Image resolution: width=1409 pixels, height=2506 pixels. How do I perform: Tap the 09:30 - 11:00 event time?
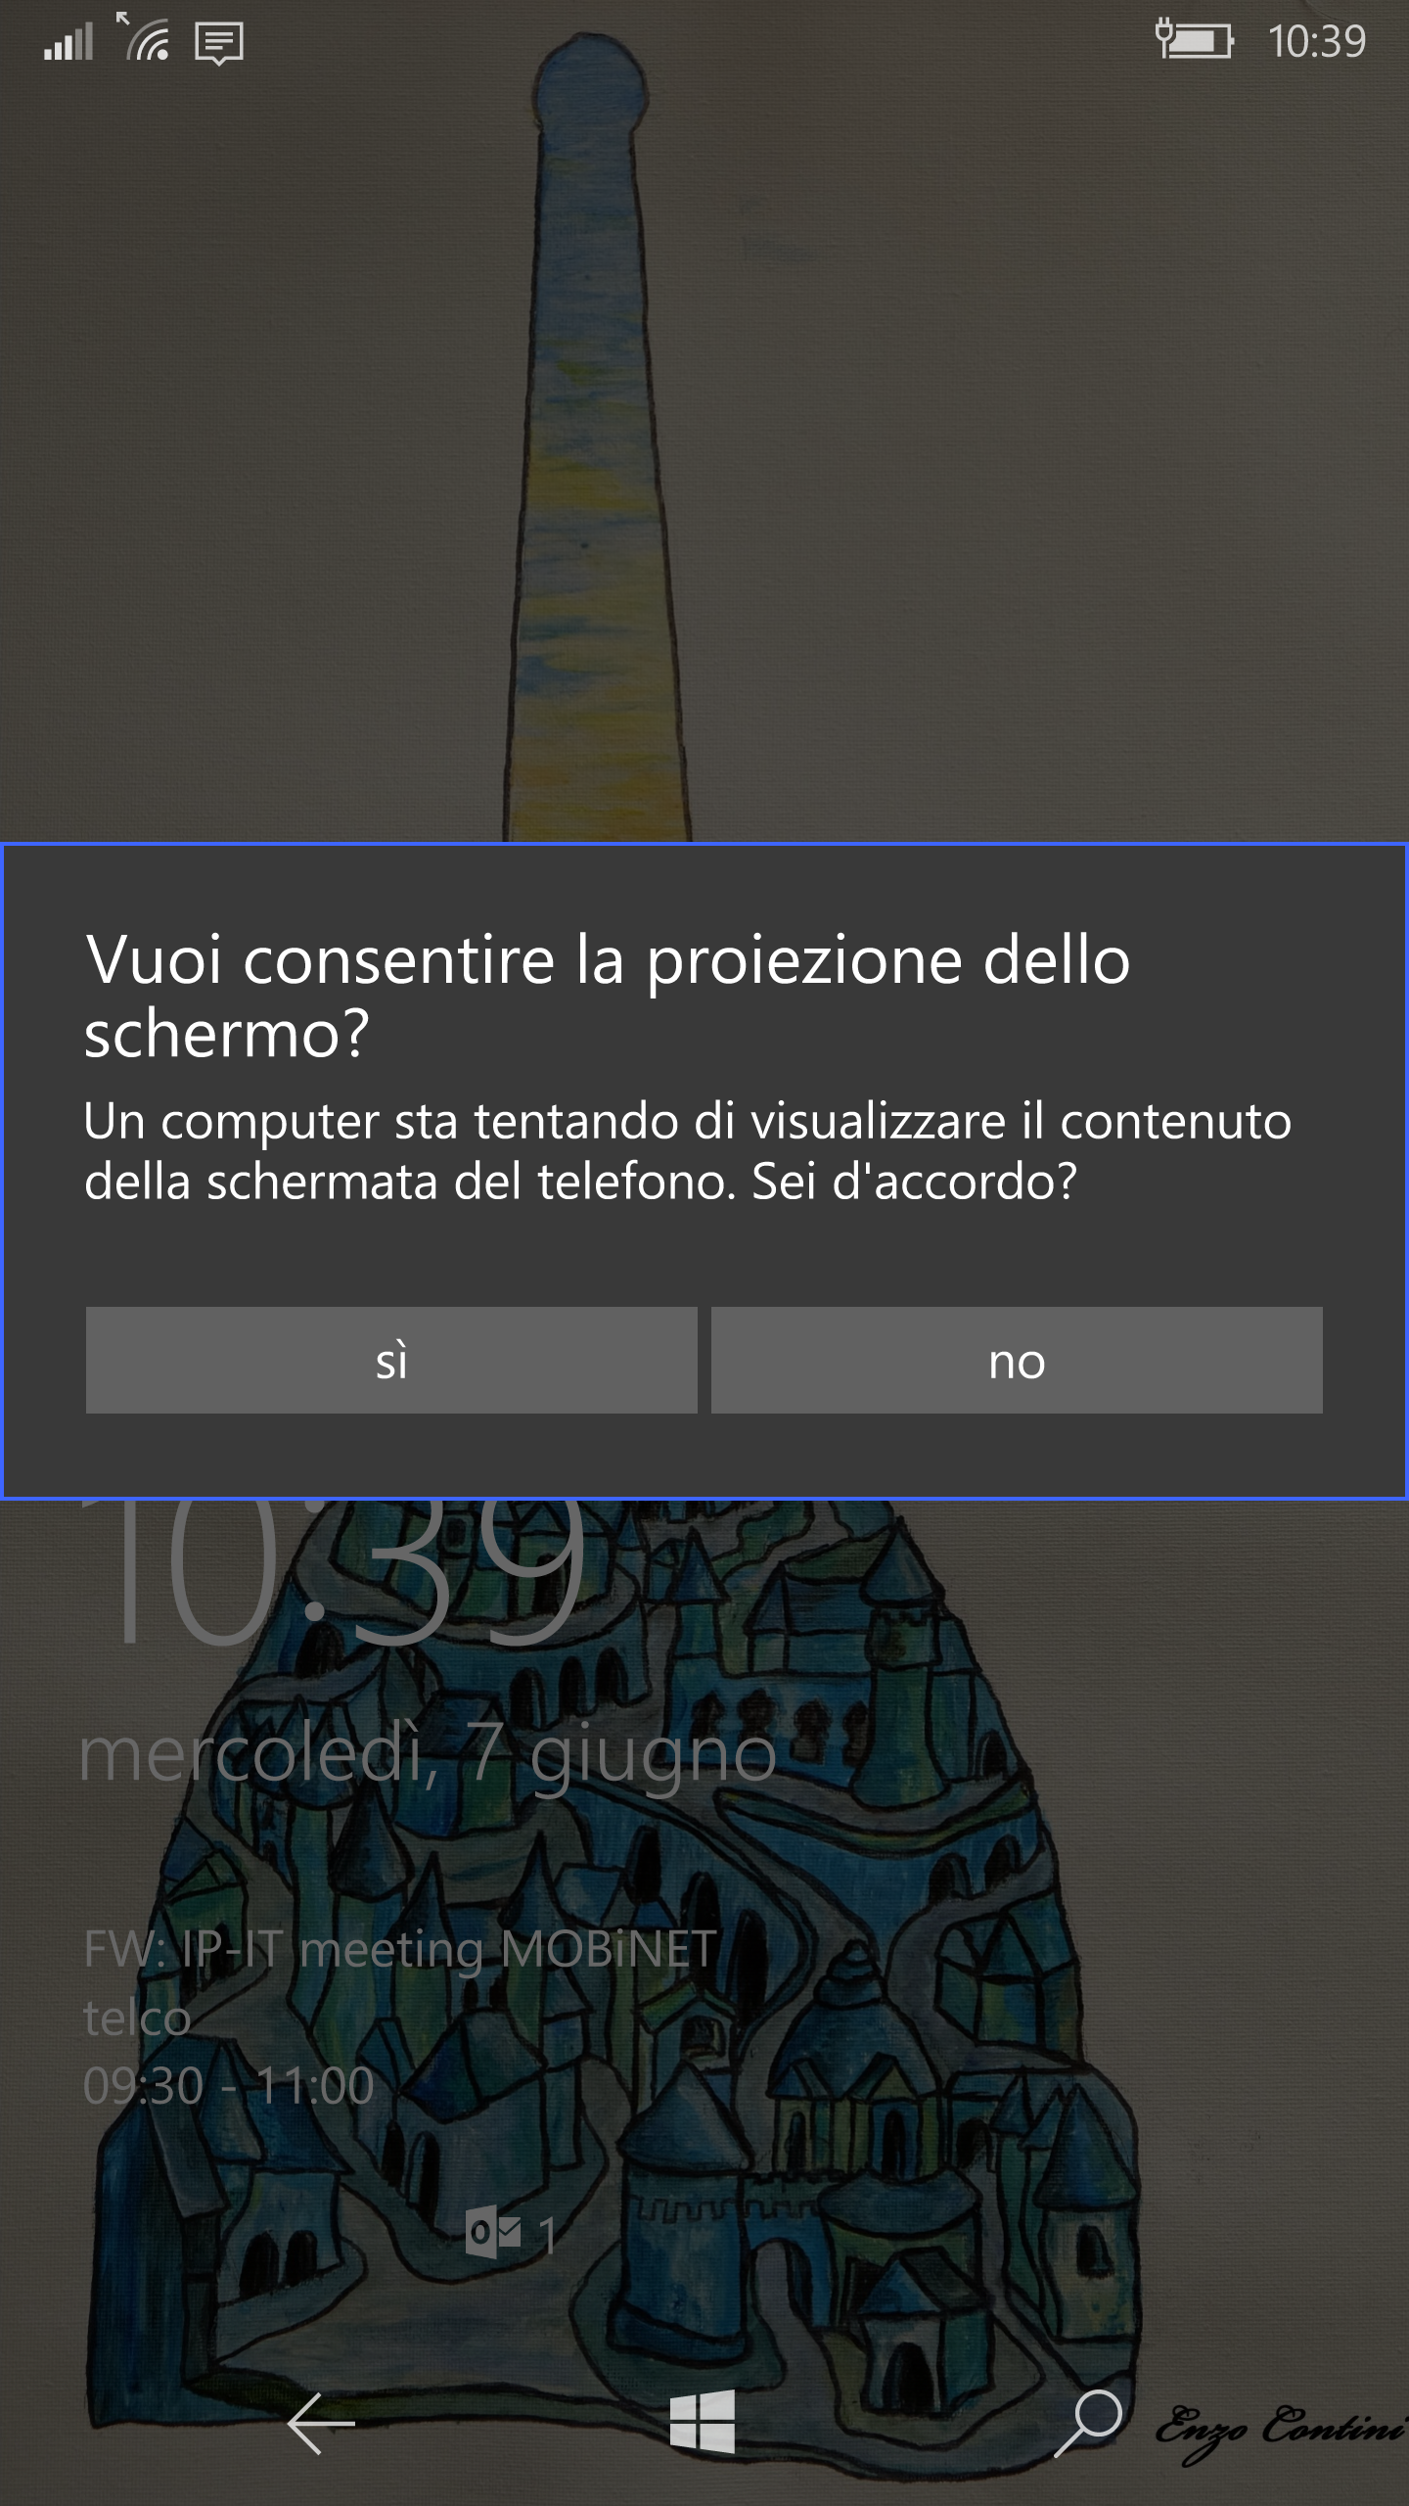[x=229, y=2085]
